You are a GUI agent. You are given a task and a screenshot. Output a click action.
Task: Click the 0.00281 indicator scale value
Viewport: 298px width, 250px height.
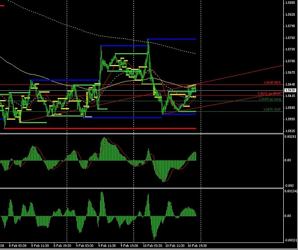[290, 136]
